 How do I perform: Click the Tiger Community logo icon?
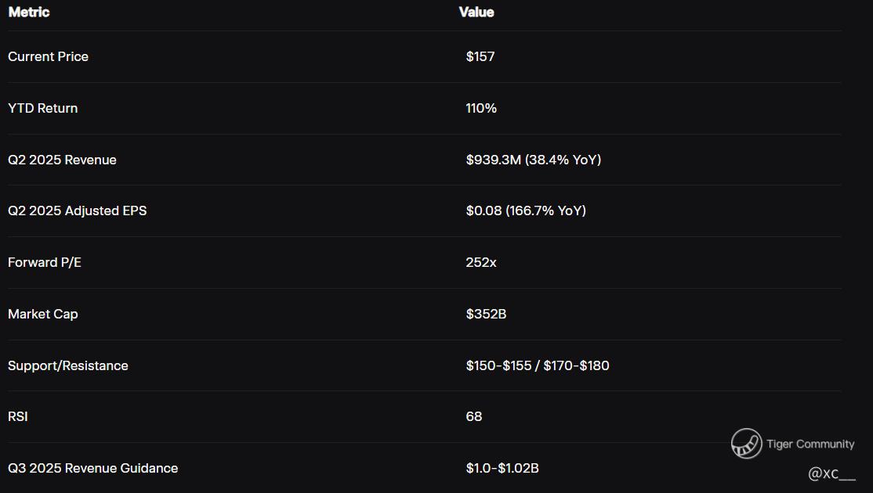[x=747, y=444]
